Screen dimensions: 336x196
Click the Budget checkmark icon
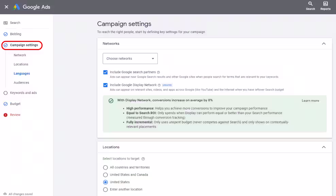(x=5, y=104)
